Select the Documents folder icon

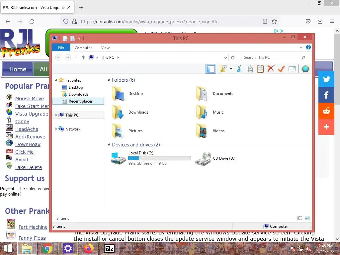point(202,93)
